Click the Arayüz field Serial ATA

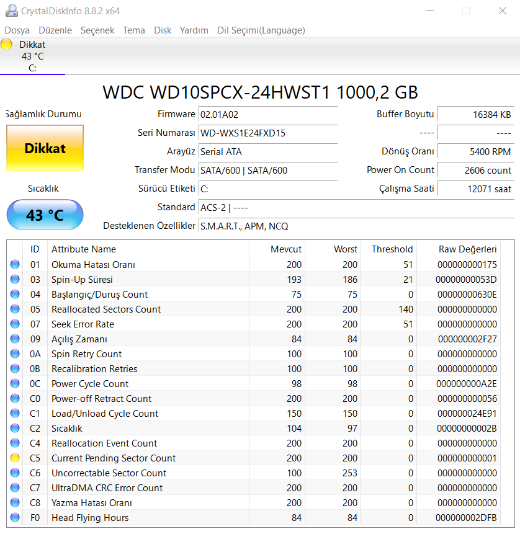pos(268,151)
